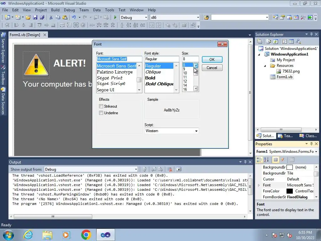Start debugging with the green play icon

115,18
